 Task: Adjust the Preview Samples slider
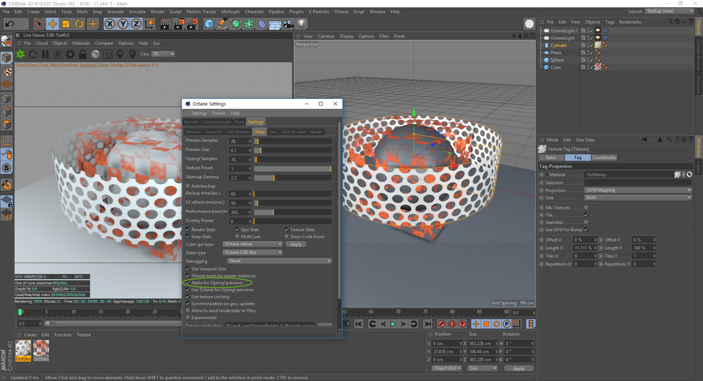293,141
